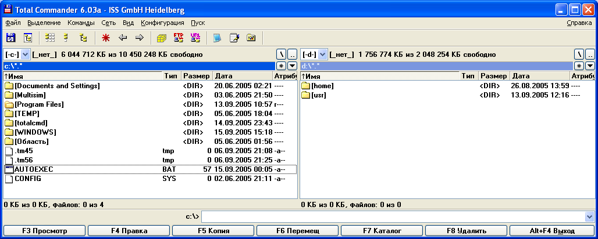Click the folder icon of [totalcmd]
The width and height of the screenshot is (598, 239).
coord(9,123)
